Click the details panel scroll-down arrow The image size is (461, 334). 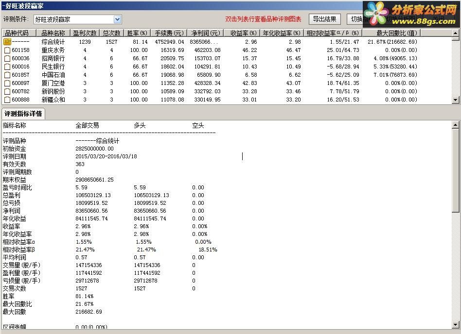[x=456, y=325]
